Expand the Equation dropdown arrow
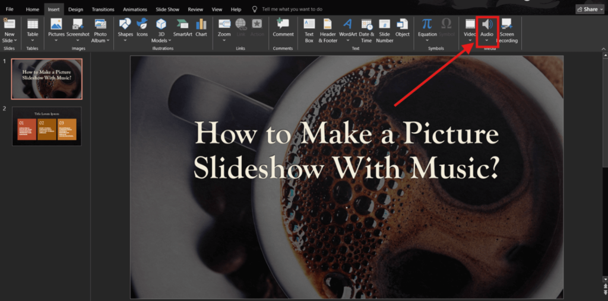 (427, 40)
